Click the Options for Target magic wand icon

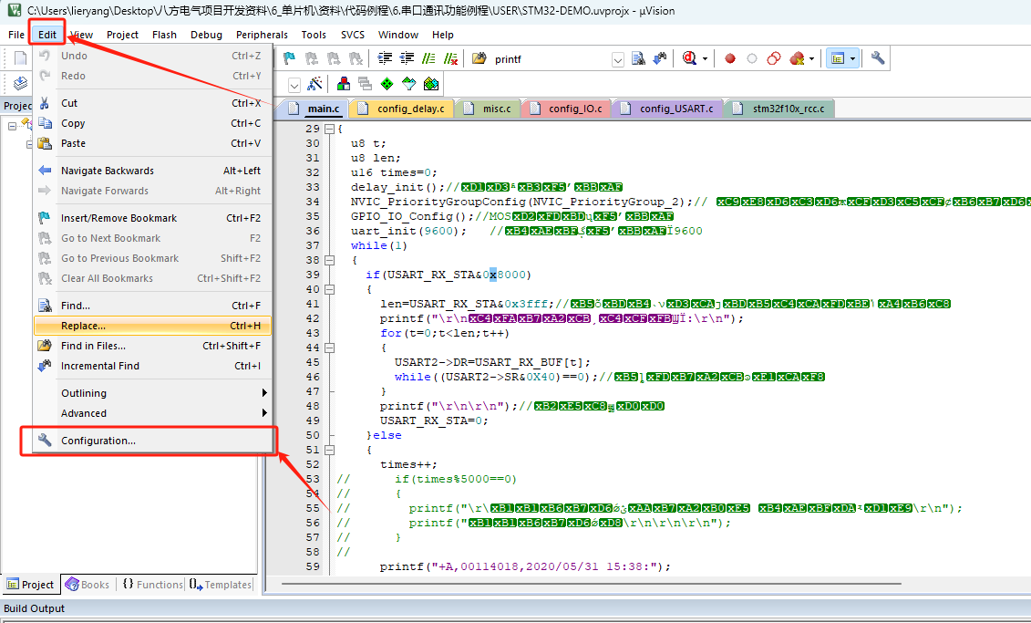(x=315, y=84)
